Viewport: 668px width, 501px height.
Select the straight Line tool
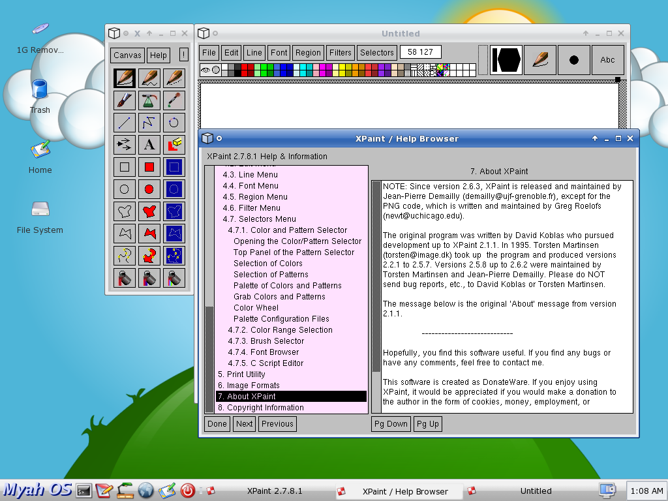125,123
